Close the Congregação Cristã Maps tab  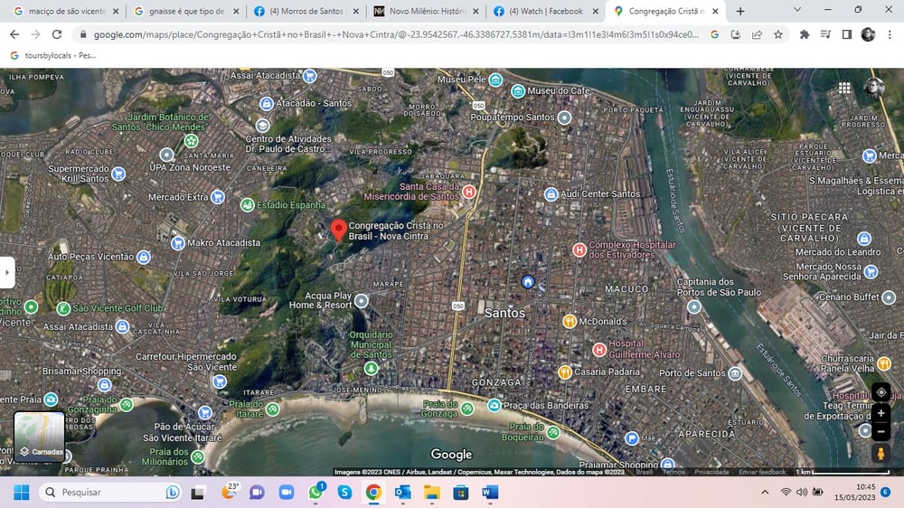pyautogui.click(x=715, y=11)
